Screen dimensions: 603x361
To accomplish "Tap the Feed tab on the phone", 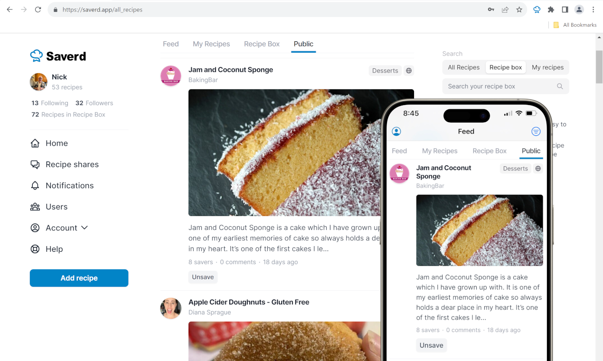I will (399, 151).
